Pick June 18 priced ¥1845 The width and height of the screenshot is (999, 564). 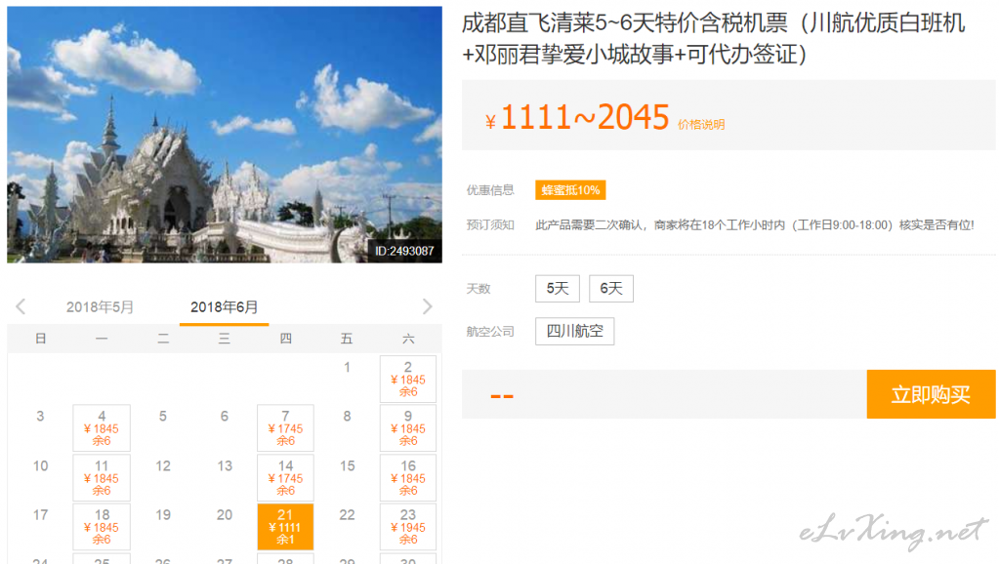coord(102,527)
